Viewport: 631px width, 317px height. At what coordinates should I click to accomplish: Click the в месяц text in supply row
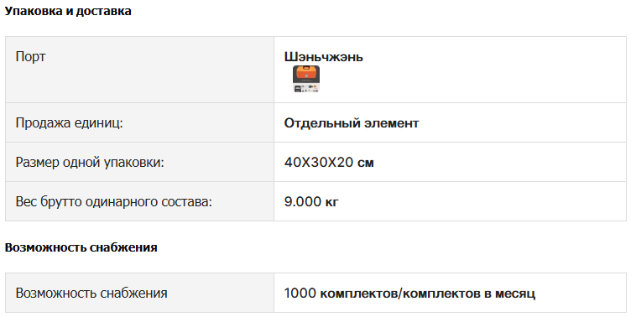[509, 294]
